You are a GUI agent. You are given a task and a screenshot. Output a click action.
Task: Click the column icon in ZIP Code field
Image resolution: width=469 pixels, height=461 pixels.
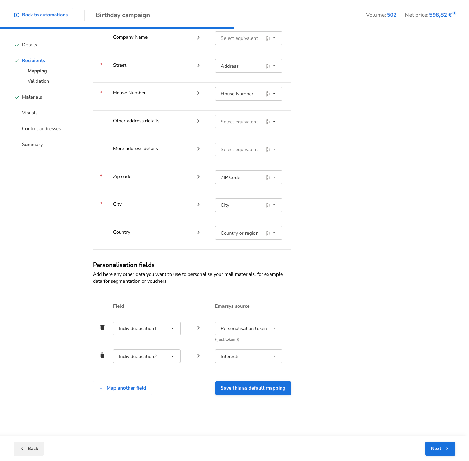click(x=268, y=177)
